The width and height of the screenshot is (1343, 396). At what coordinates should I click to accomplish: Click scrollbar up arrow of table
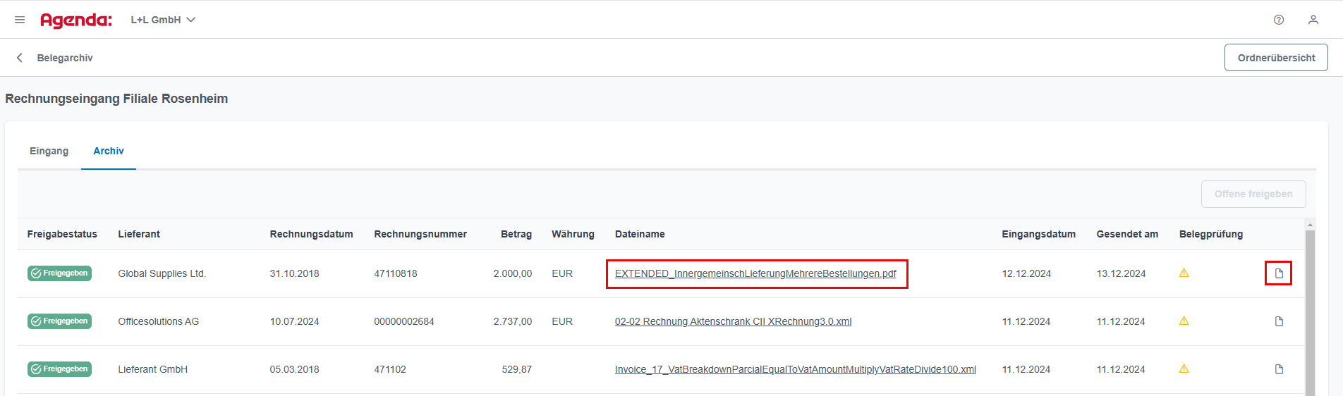[1310, 225]
